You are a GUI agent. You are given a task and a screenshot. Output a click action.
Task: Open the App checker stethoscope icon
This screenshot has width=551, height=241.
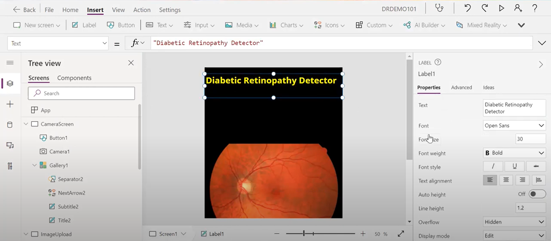point(439,8)
